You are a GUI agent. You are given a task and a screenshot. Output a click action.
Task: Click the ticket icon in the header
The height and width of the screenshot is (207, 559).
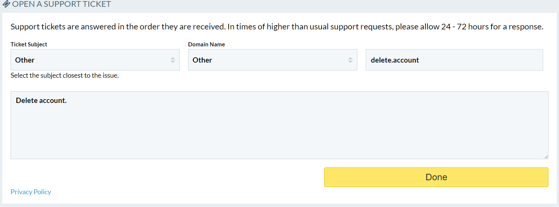(6, 4)
